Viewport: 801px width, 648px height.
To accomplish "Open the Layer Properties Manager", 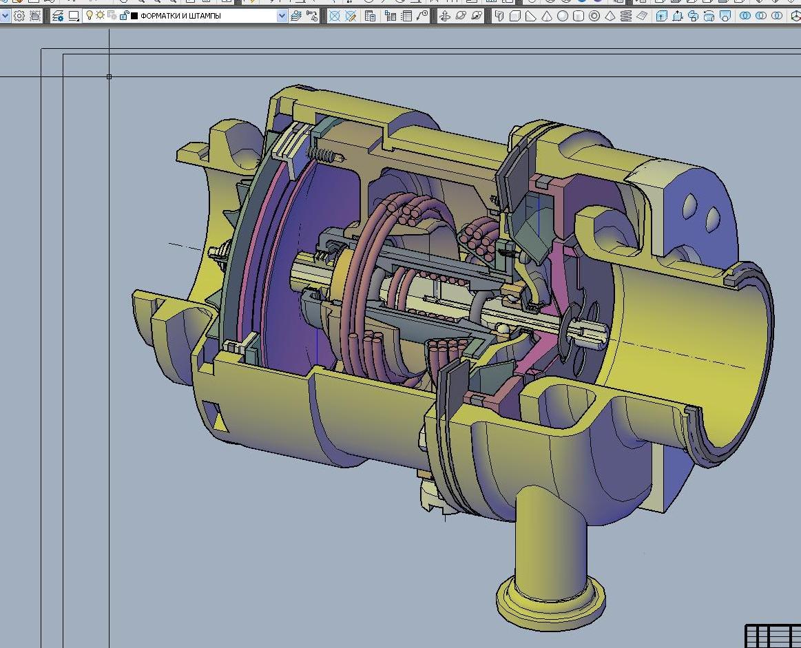I will click(x=59, y=16).
